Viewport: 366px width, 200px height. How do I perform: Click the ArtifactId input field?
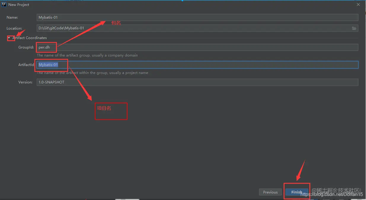point(197,65)
